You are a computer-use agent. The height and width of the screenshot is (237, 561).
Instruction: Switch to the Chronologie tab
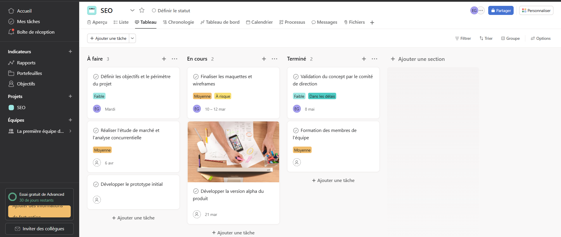pos(178,22)
